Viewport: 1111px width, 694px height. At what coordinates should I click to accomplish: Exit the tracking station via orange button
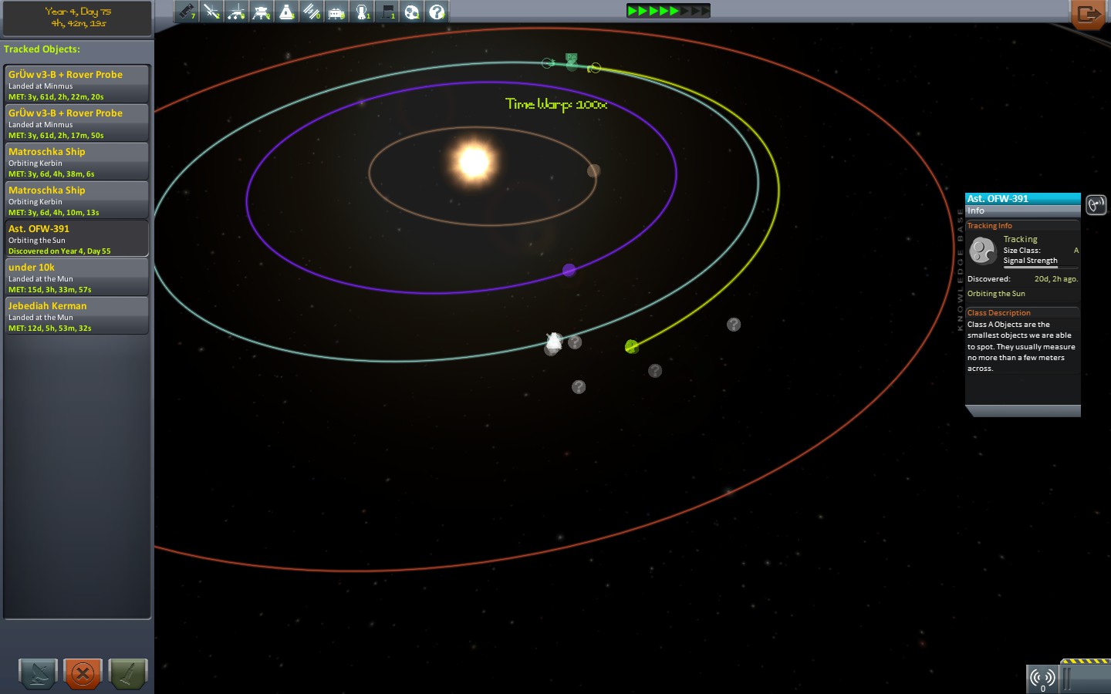1089,13
